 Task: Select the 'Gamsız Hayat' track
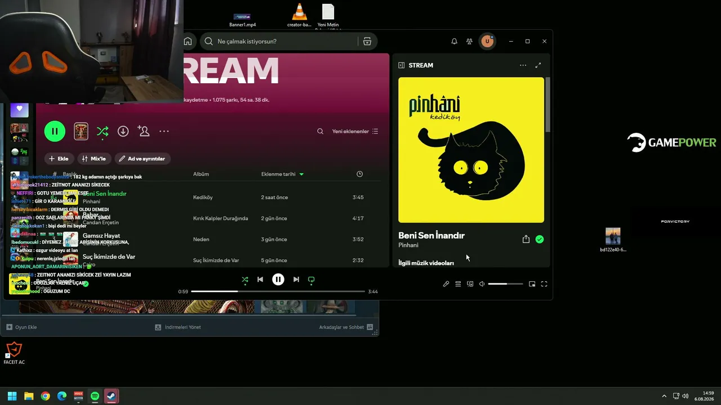(x=101, y=236)
